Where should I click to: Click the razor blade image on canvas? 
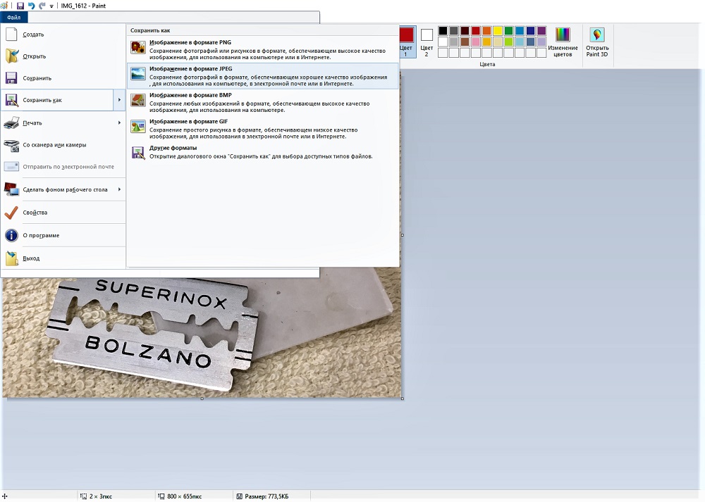pyautogui.click(x=153, y=334)
